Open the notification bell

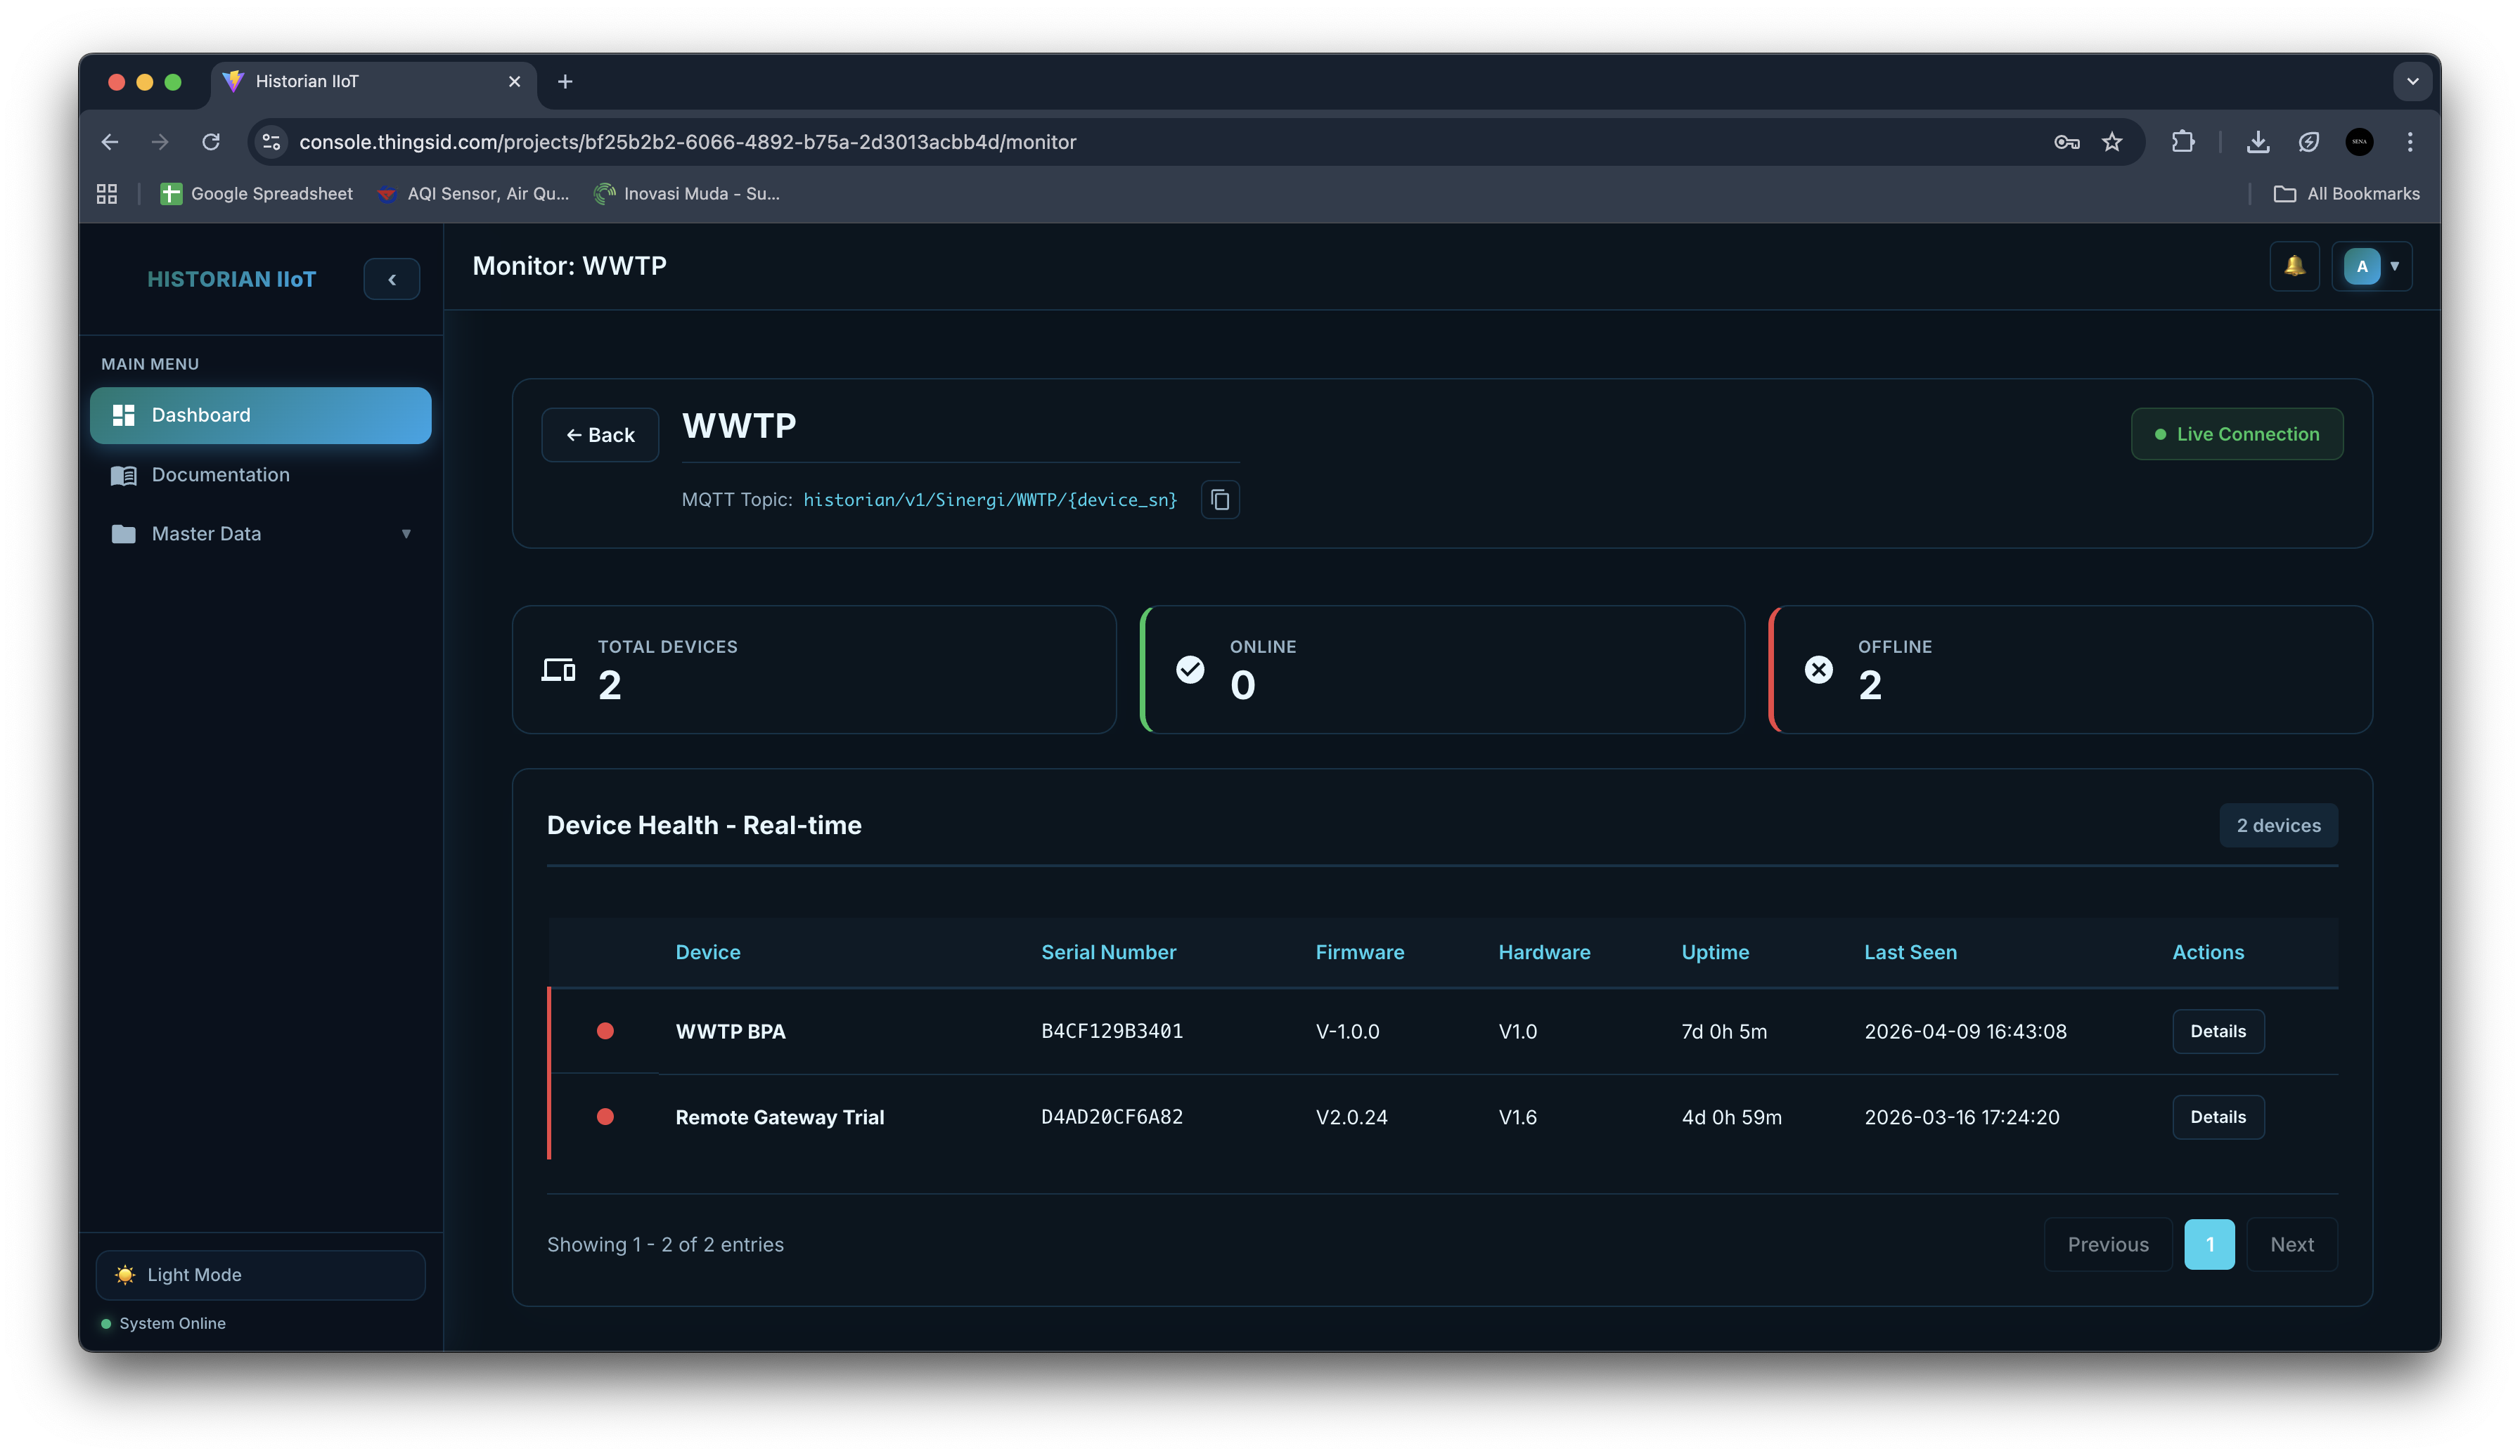[x=2294, y=266]
